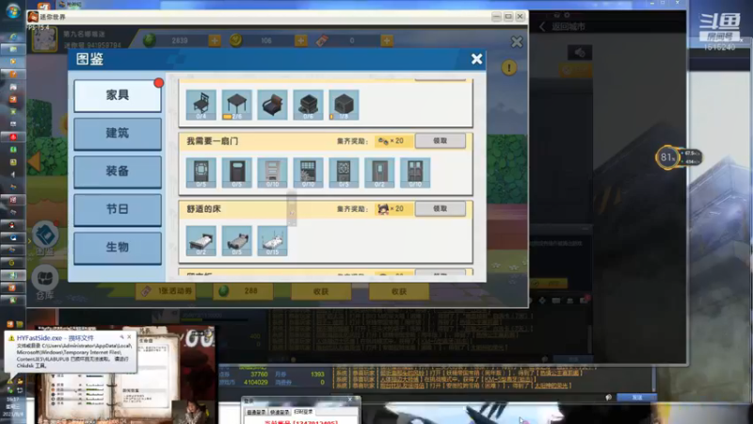The height and width of the screenshot is (424, 753).
Task: Dismiss the HYFastSide.exe notification balloon
Action: tap(129, 337)
